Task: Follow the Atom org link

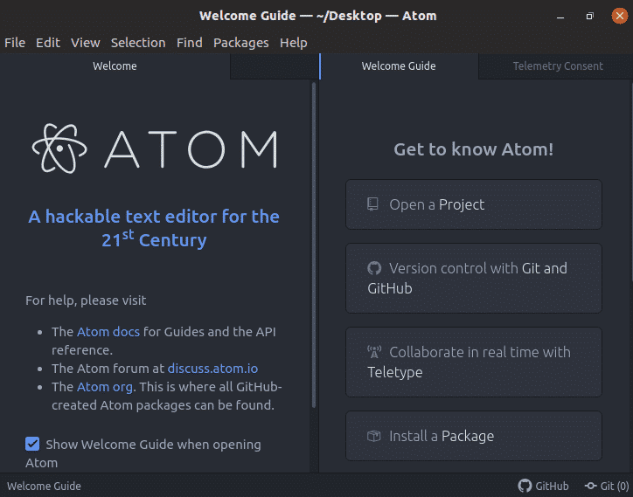Action: click(103, 386)
